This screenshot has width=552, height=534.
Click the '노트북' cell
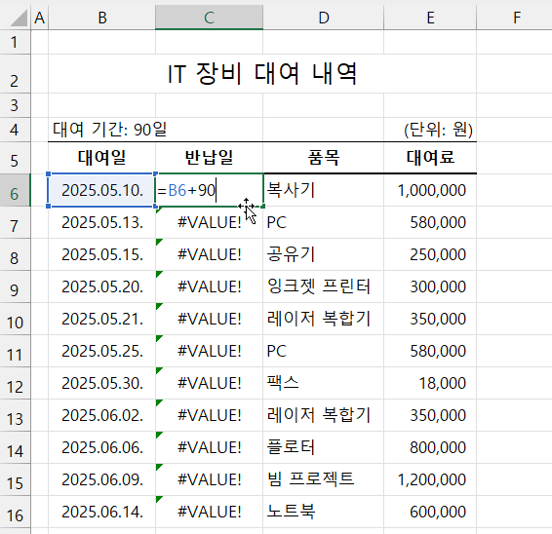click(324, 512)
